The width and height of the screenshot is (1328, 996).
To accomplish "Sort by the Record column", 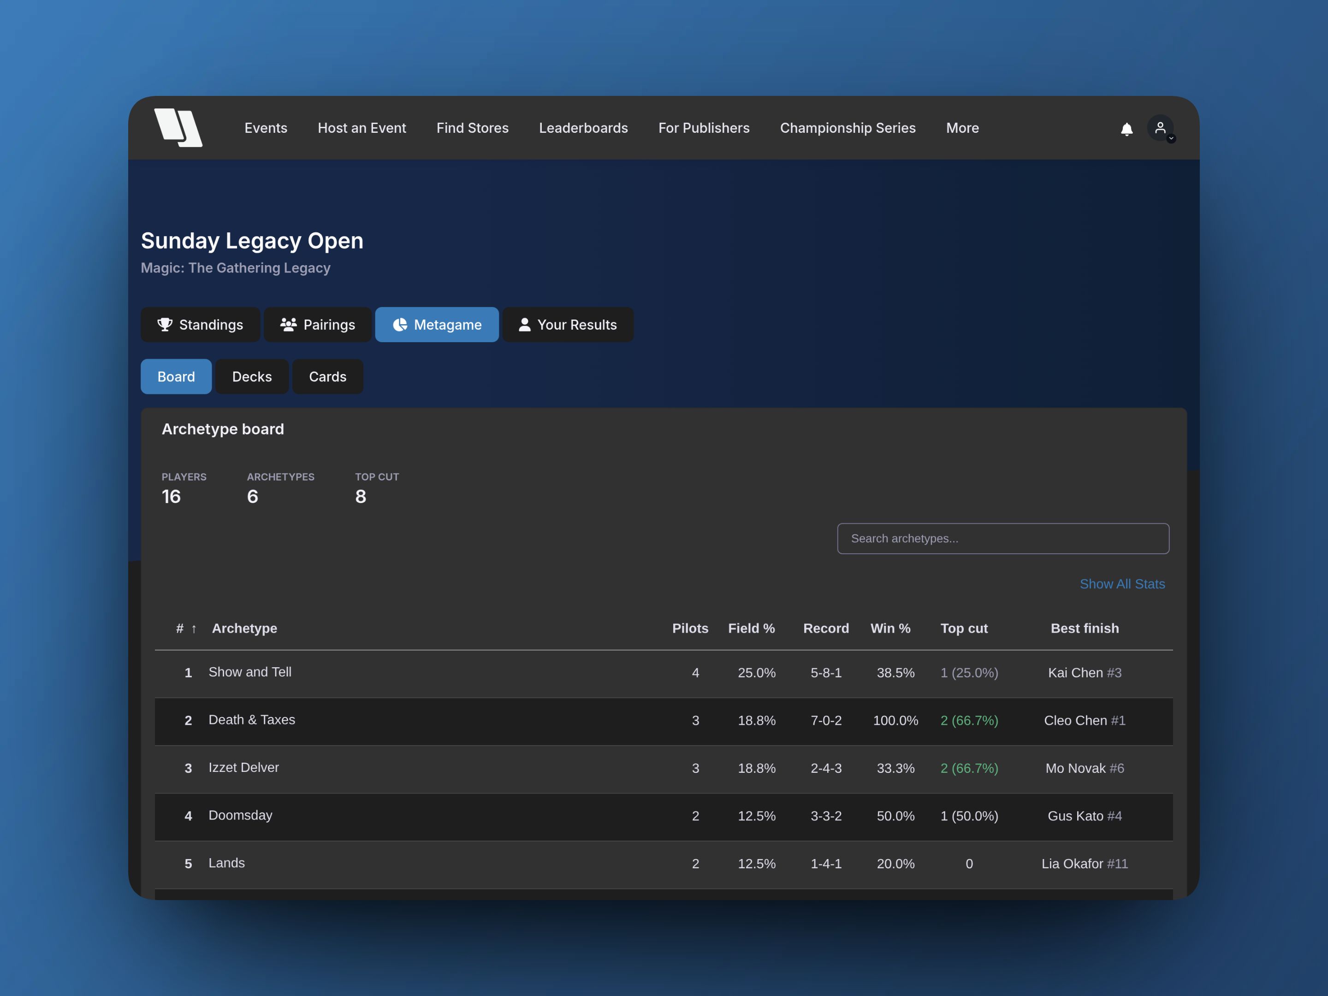I will click(826, 628).
